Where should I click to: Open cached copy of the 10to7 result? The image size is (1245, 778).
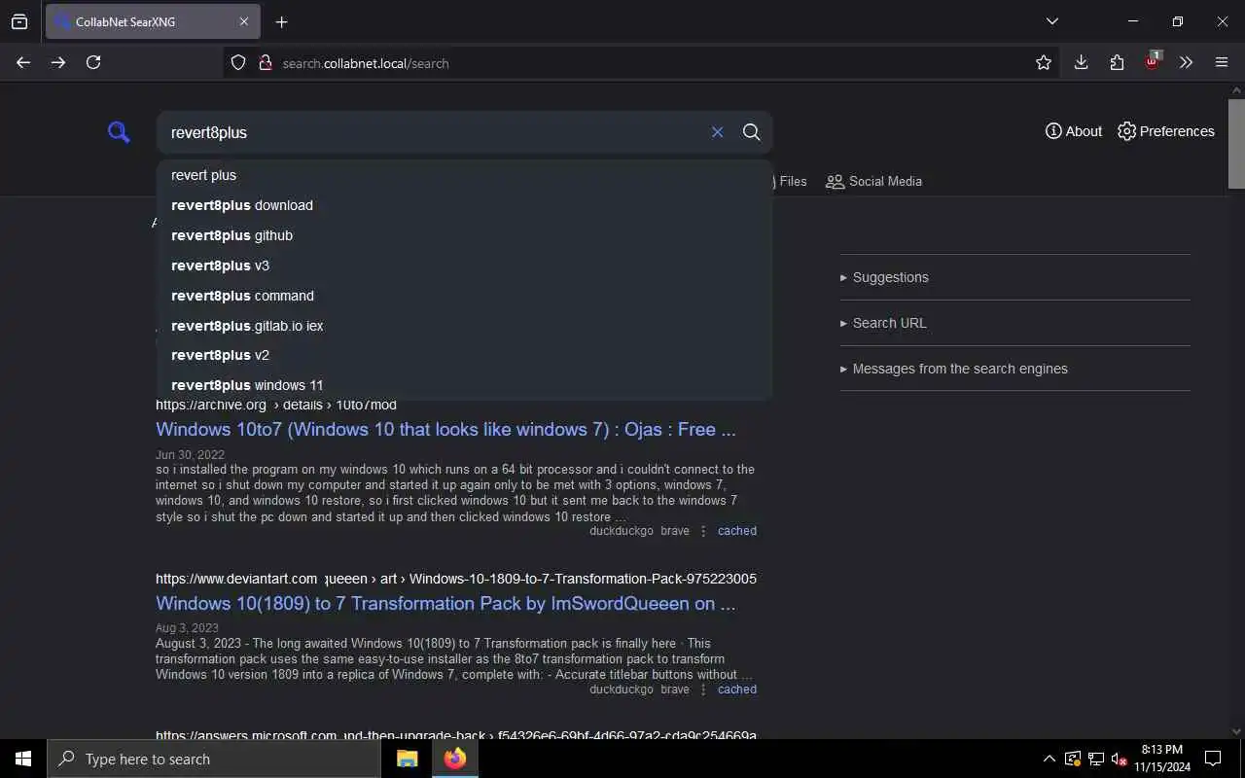click(737, 531)
